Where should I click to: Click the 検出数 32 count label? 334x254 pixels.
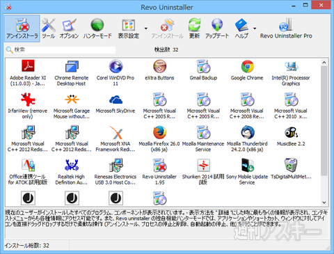[166, 49]
